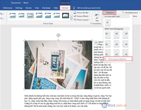The image size is (141, 110).
Task: Select top right with square text wrapping
Action: click(125, 35)
